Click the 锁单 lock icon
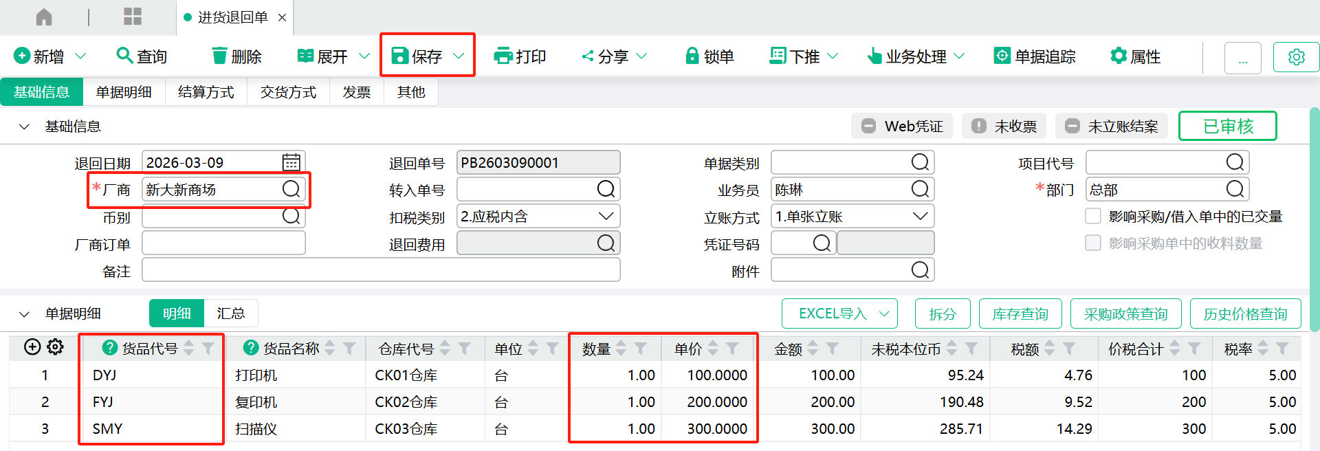1320x451 pixels. pyautogui.click(x=692, y=56)
